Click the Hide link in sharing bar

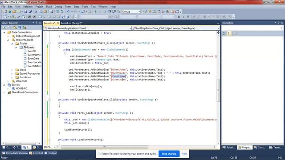pos(184,154)
